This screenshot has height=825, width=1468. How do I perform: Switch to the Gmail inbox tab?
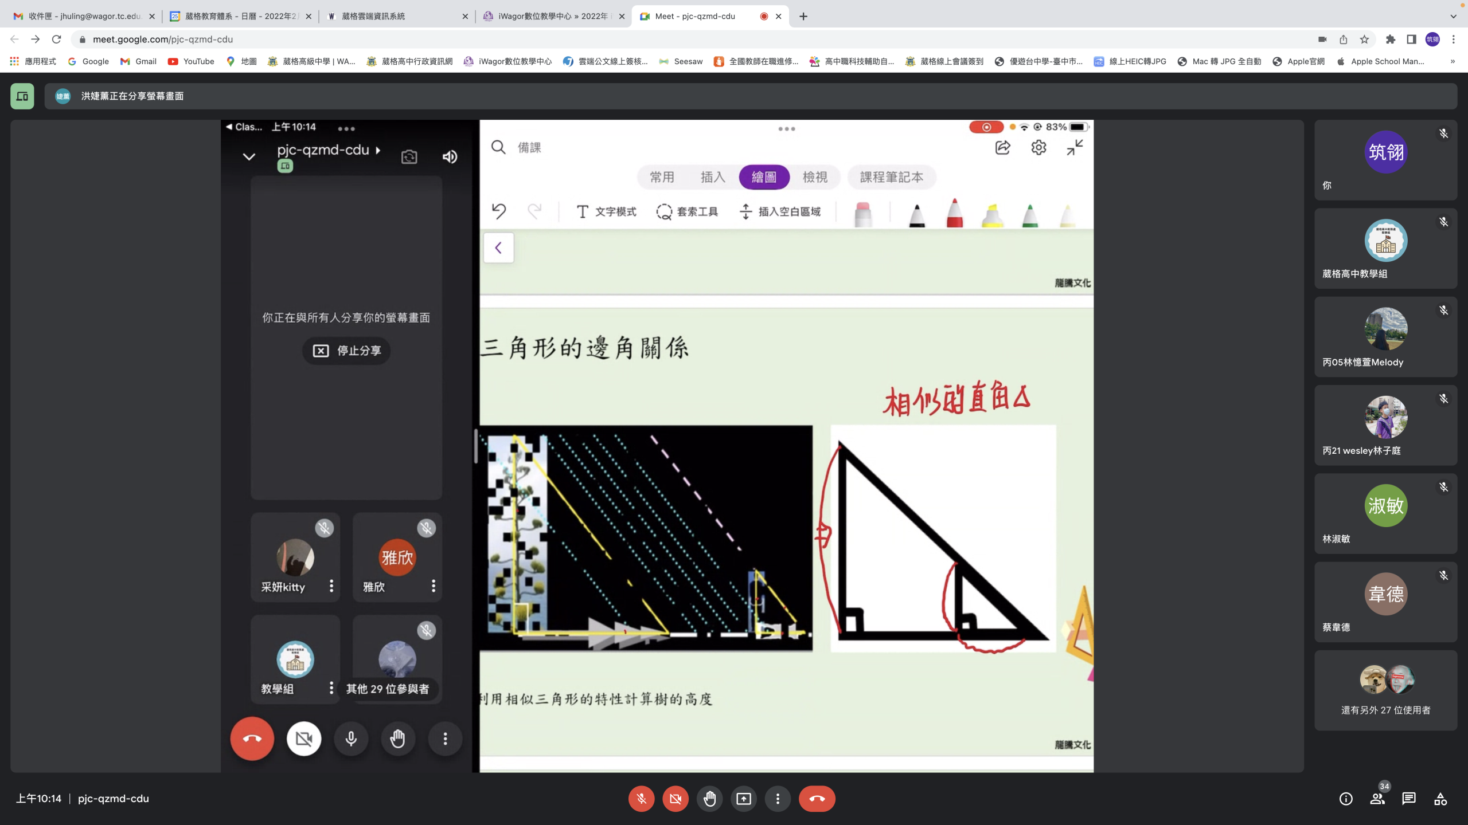(84, 16)
